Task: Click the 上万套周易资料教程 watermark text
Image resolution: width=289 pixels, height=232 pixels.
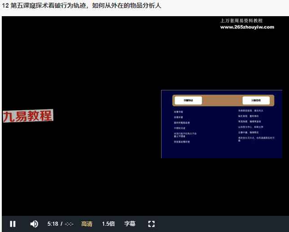Action: [241, 20]
